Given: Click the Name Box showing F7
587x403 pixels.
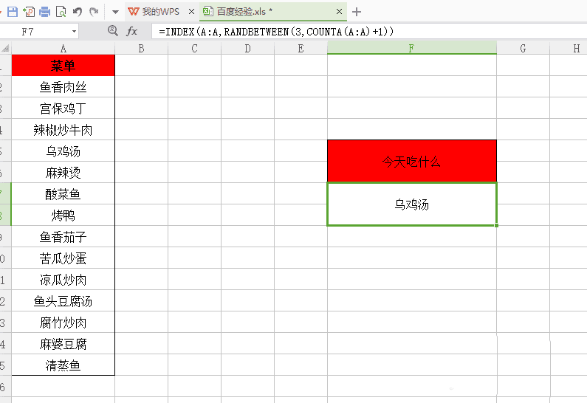Looking at the screenshot, I should coord(35,32).
